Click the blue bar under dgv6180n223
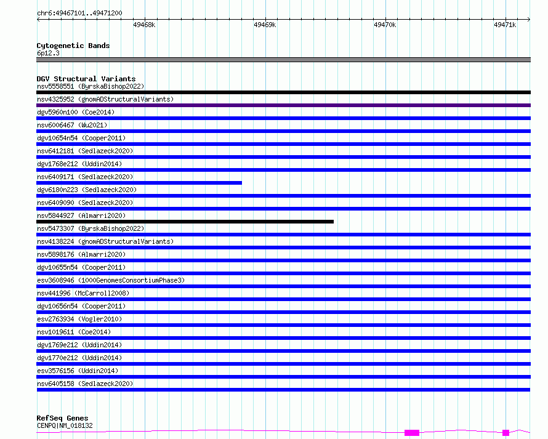Viewport: 548px width, 439px height. (x=283, y=196)
